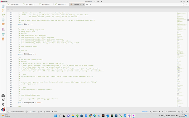Open the tab list chevron dropdown
The width and height of the screenshot is (189, 118).
[x=90, y=4]
